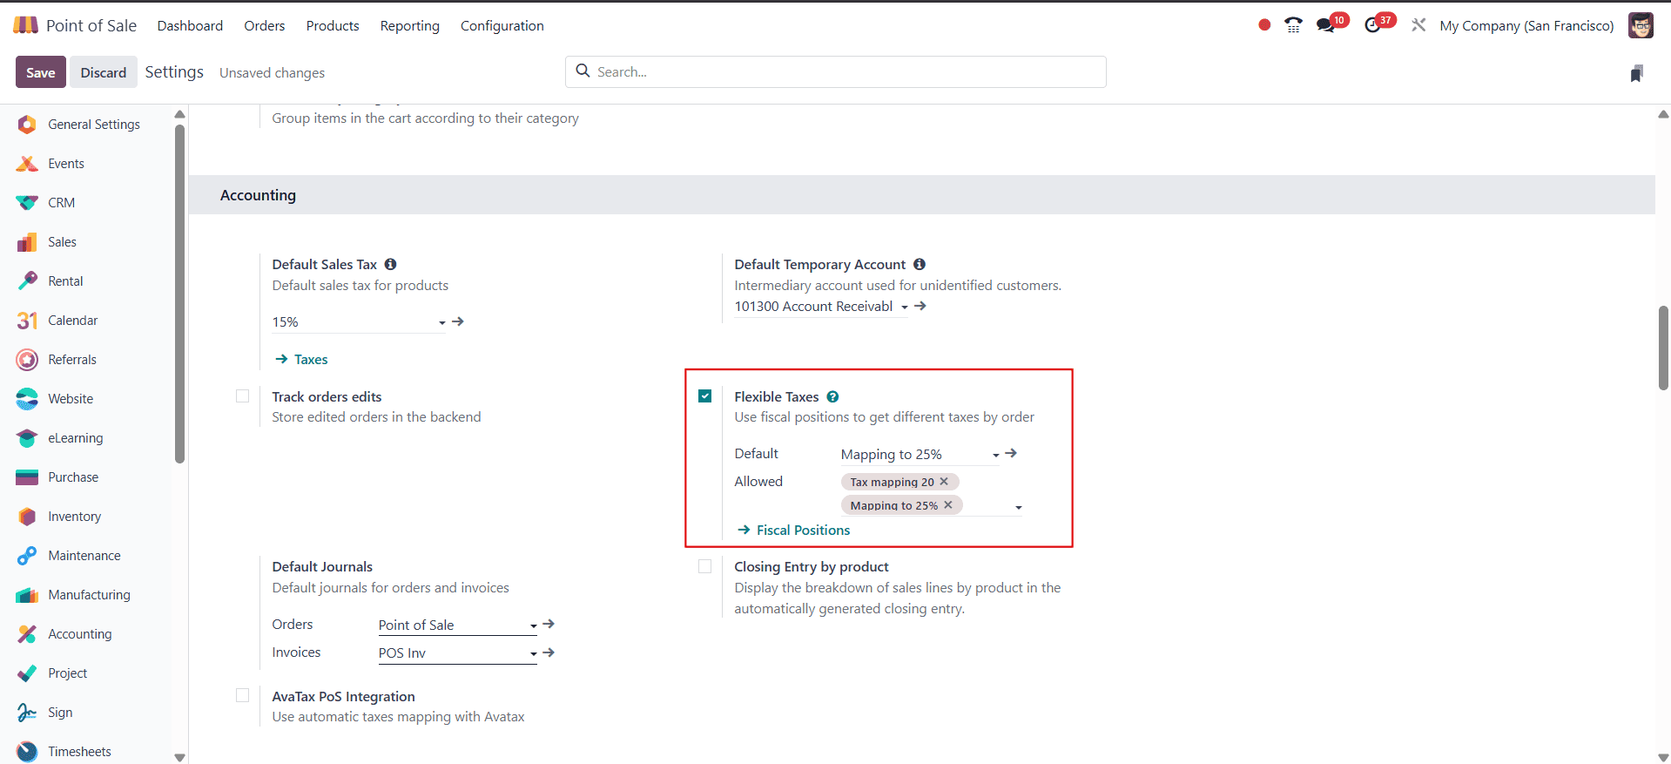The height and width of the screenshot is (764, 1671).
Task: Open the activities clock icon
Action: click(x=1373, y=25)
